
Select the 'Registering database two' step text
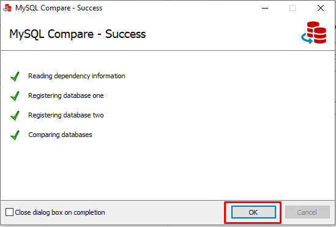point(66,115)
